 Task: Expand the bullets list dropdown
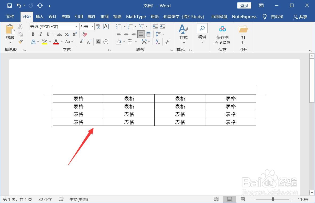point(124,26)
